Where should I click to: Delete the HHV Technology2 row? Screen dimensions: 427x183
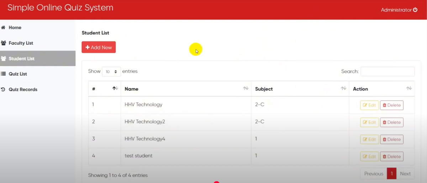click(x=391, y=122)
